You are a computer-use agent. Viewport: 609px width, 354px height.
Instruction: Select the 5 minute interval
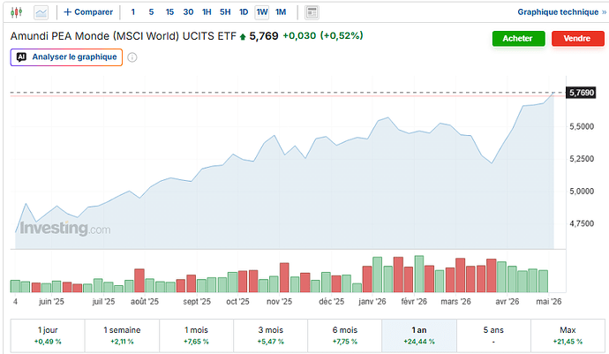point(151,12)
